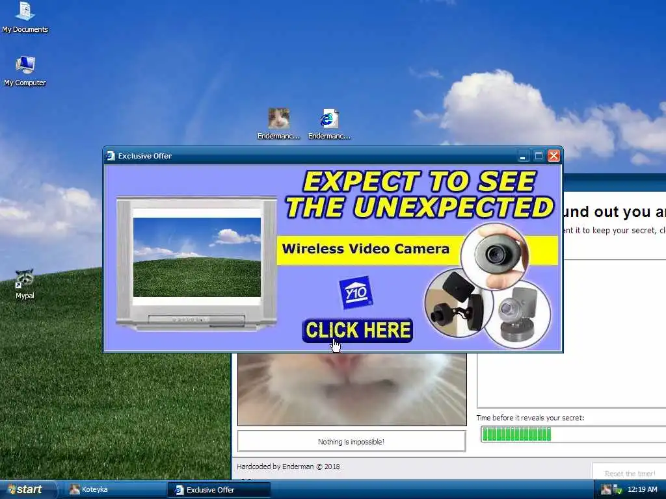Maximize the Exclusive Offer window
This screenshot has height=499, width=666.
539,156
